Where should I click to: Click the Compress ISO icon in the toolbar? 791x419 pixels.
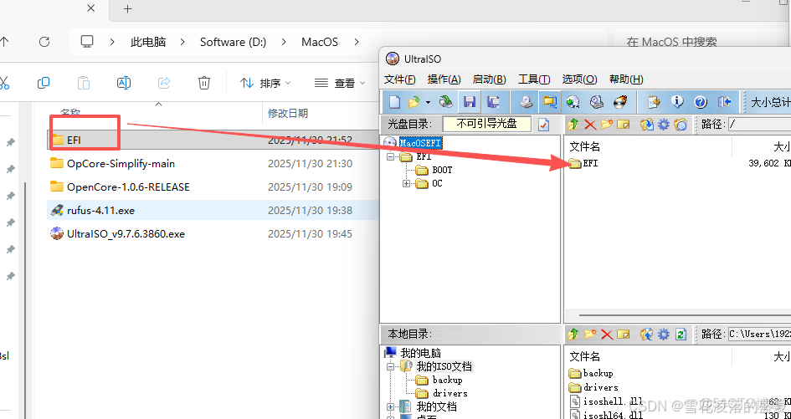[549, 102]
